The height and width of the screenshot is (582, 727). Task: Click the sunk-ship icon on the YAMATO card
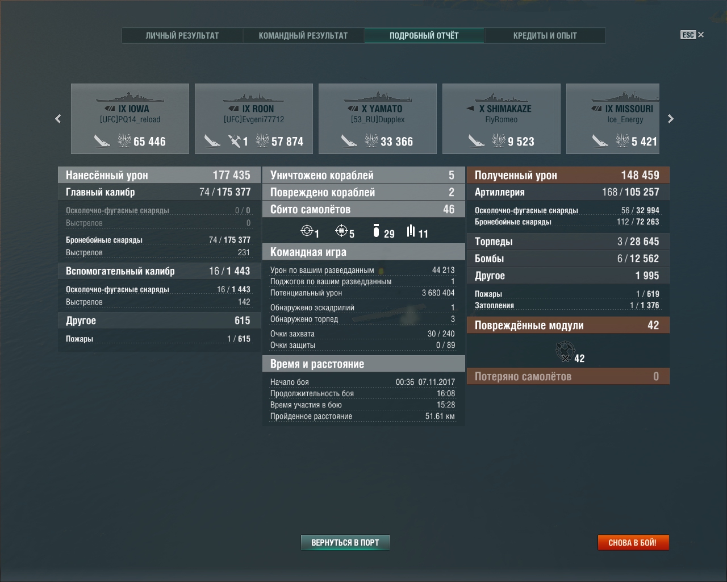(x=349, y=140)
